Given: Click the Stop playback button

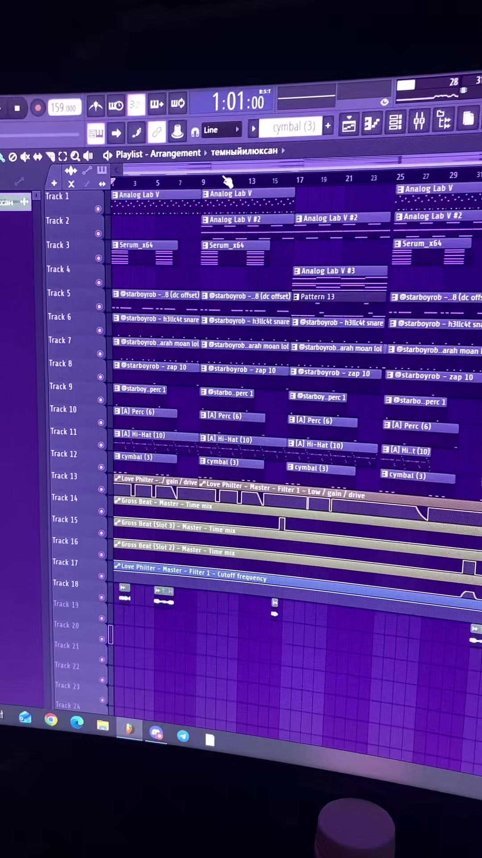Looking at the screenshot, I should [x=17, y=108].
